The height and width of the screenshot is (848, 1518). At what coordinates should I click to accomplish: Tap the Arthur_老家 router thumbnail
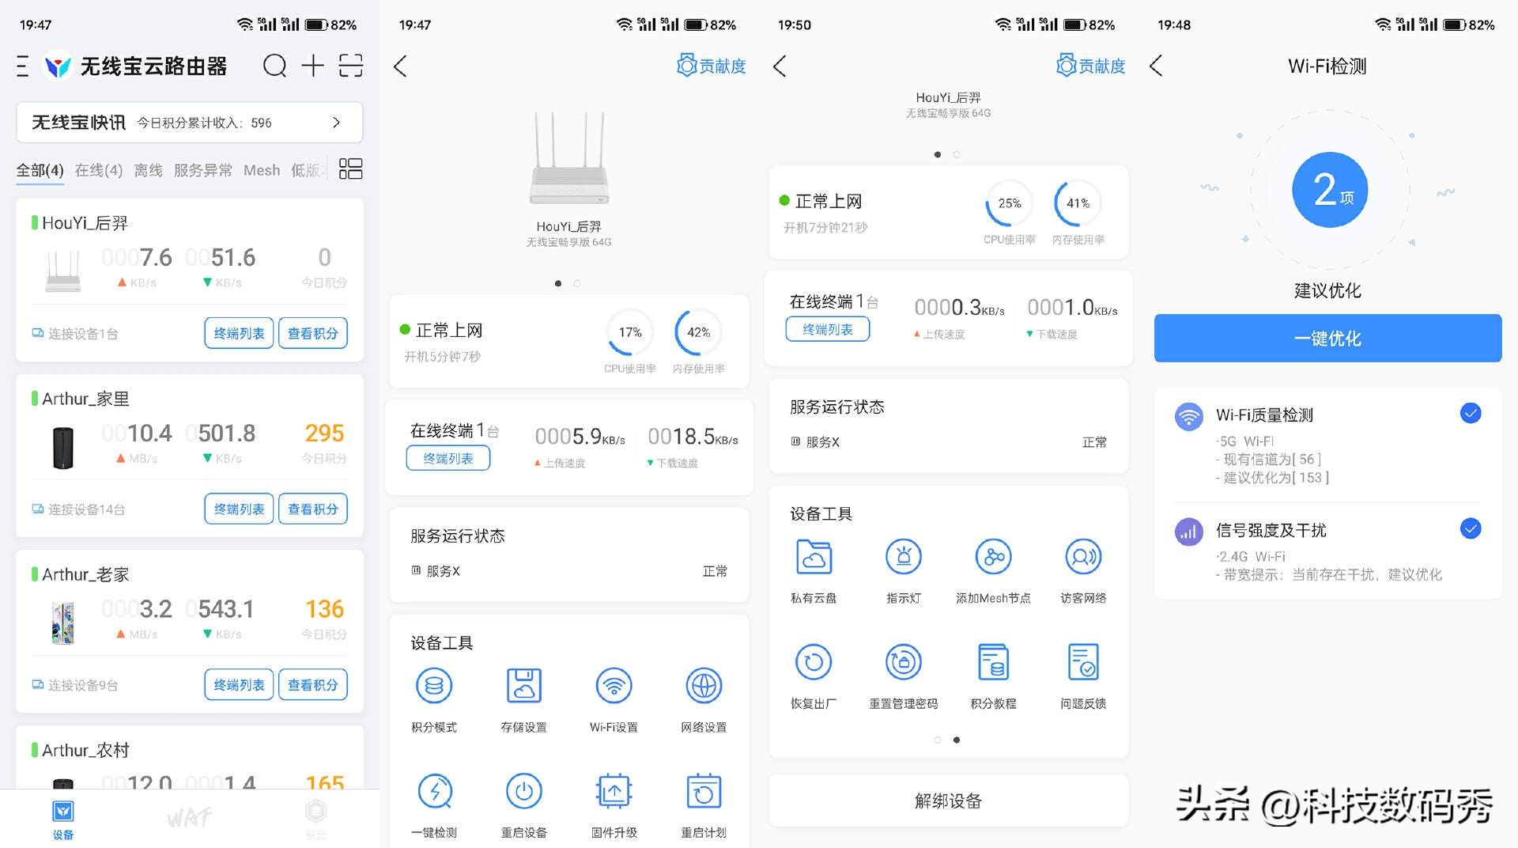click(x=63, y=623)
